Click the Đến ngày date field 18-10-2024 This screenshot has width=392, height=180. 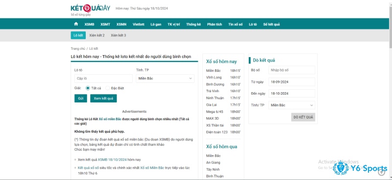pyautogui.click(x=292, y=94)
